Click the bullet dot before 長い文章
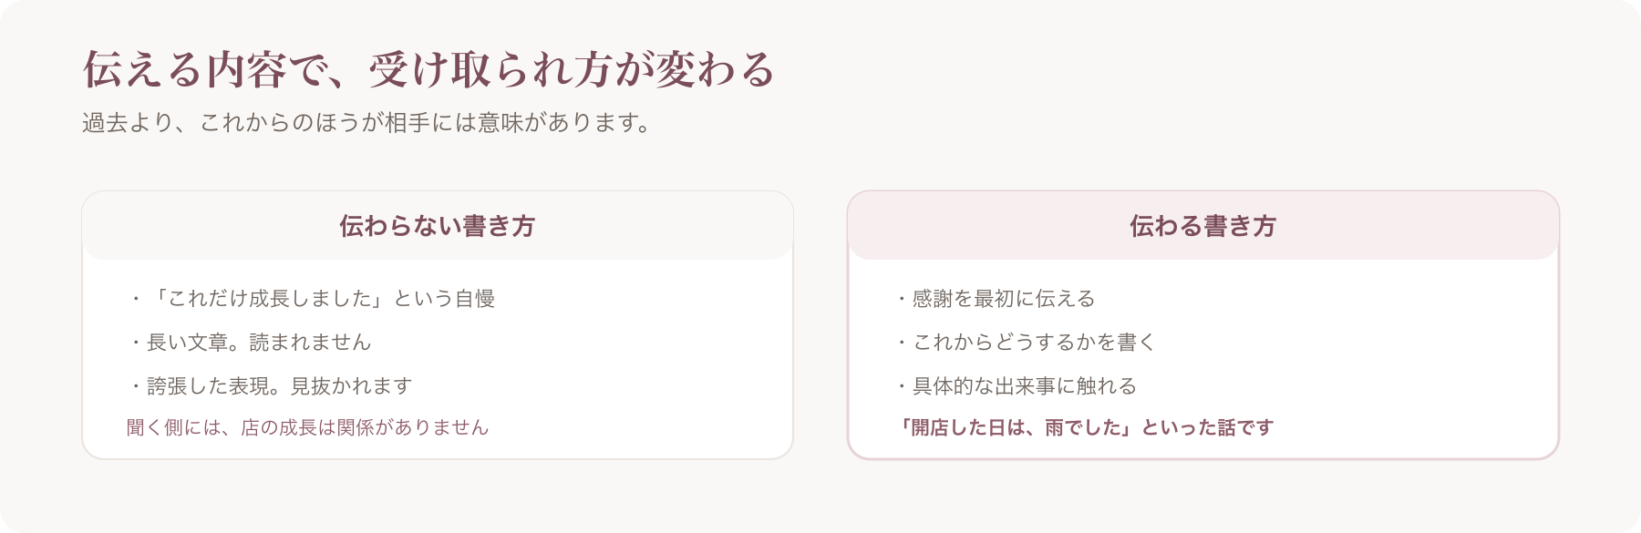Screen dimensions: 1641x533 coord(136,343)
